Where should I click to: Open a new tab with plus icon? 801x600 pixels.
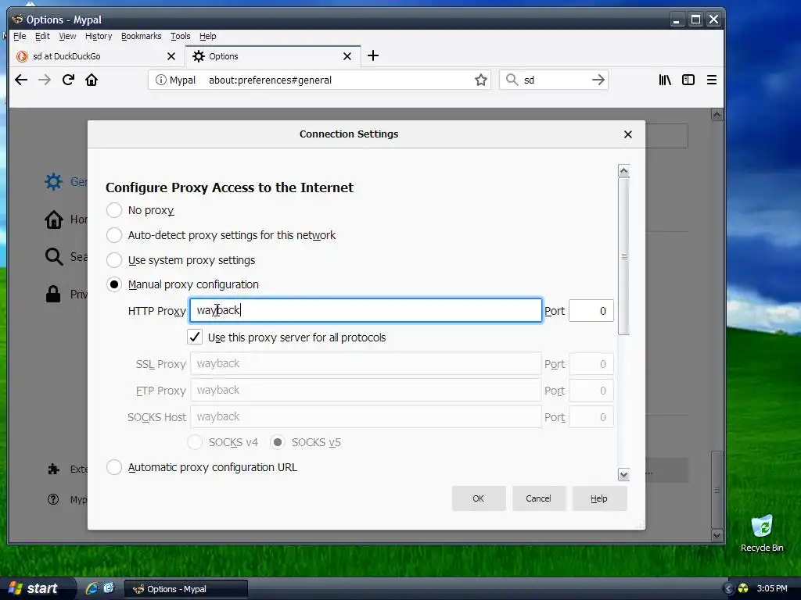pyautogui.click(x=373, y=55)
